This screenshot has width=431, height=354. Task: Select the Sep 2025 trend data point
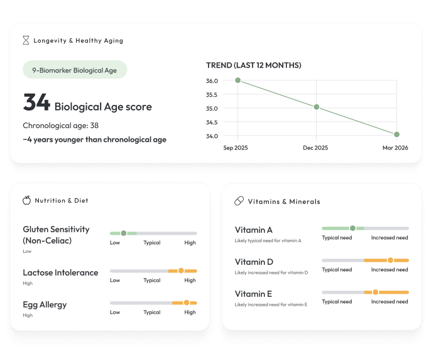(x=238, y=80)
